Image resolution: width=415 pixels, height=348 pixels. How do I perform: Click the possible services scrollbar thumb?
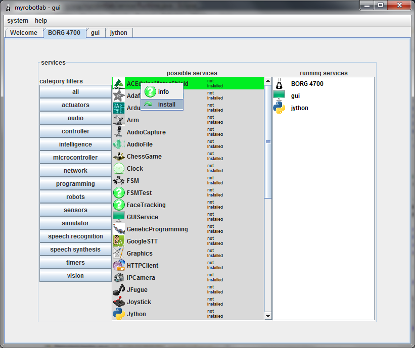(268, 141)
